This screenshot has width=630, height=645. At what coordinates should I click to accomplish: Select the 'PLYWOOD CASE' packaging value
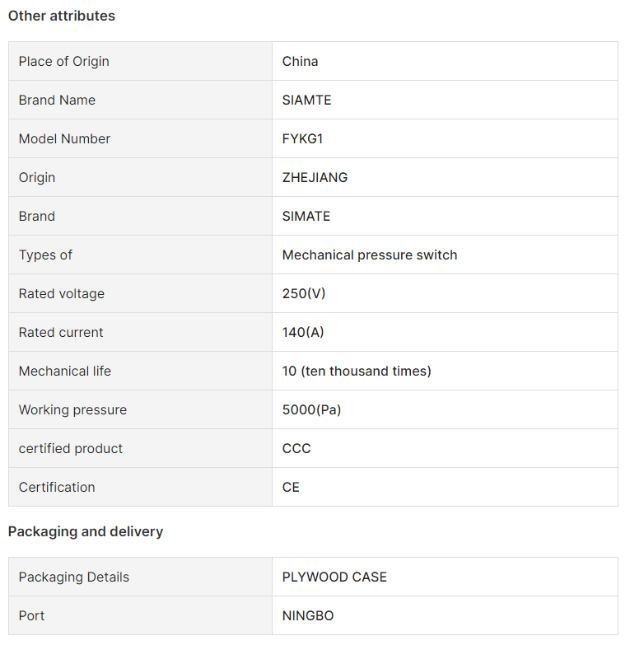point(334,577)
